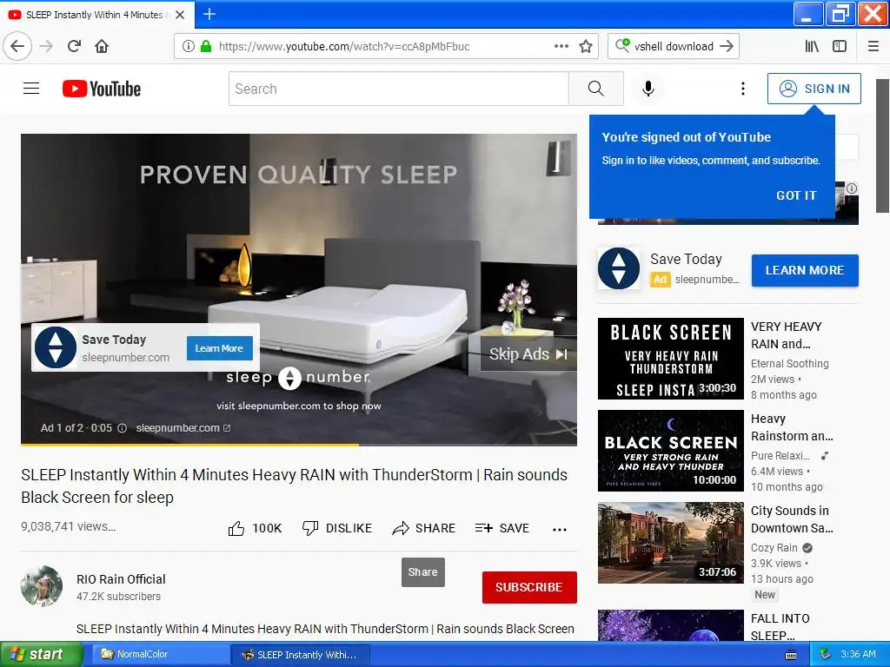Close the SLEEP Instantly tab

coord(180,15)
